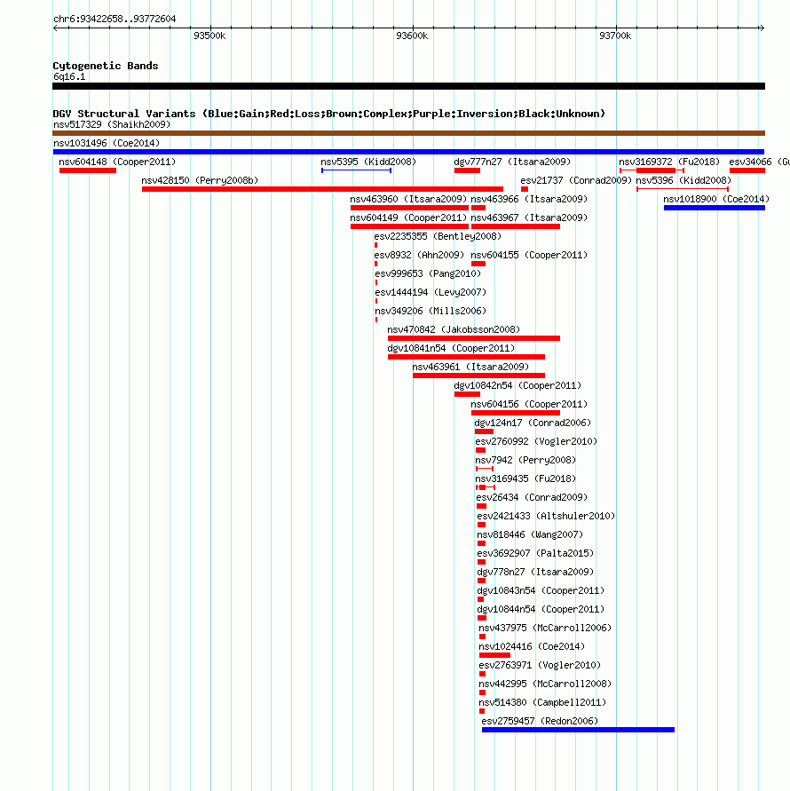This screenshot has width=790, height=791.
Task: Select esv26434 (Conrad2009) label
Action: (x=532, y=498)
